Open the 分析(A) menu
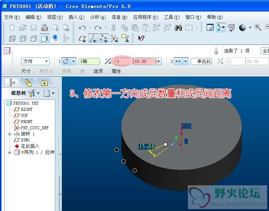This screenshot has width=269, height=211. tap(98, 17)
